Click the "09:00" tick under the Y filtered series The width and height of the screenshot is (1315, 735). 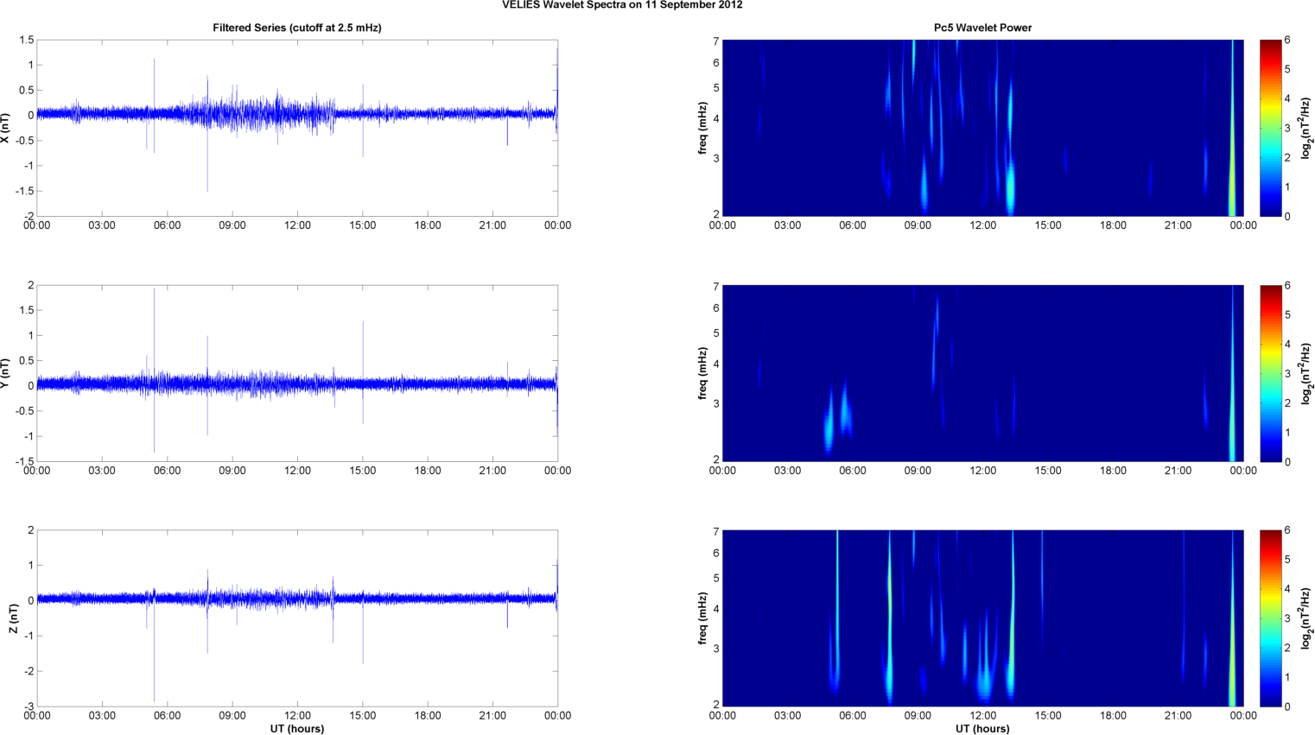coord(232,471)
